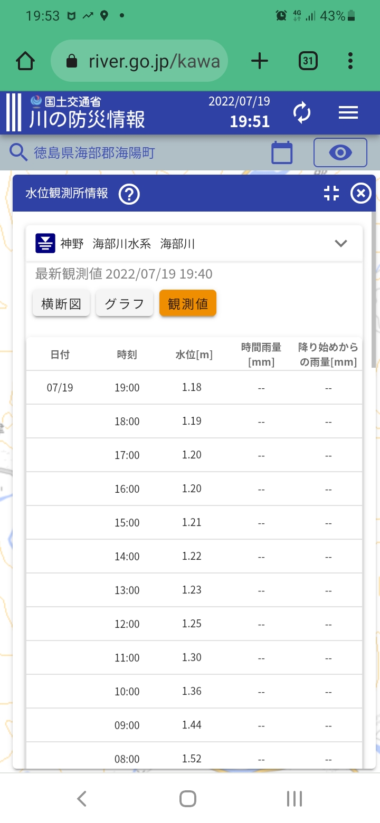Tap the 川の防災情報 site logo
The width and height of the screenshot is (380, 823).
coord(87,113)
